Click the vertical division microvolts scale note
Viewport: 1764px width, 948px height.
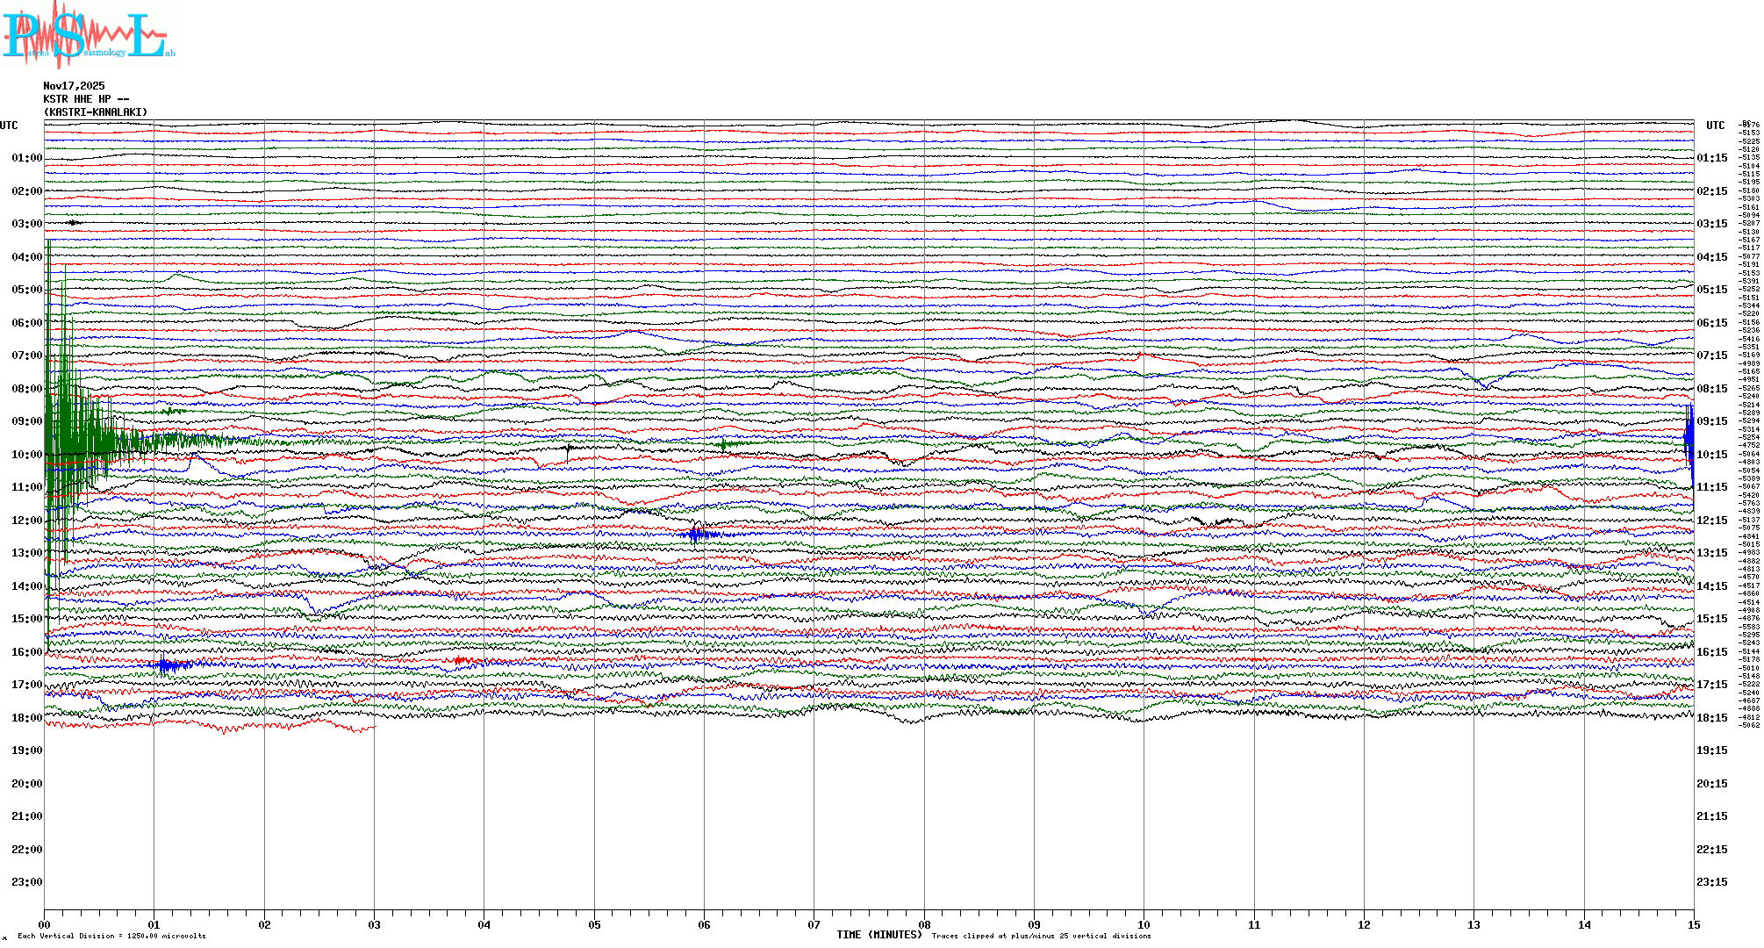click(x=111, y=936)
